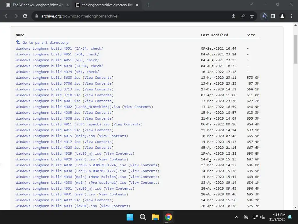Download build 4029 (Lab06_n).iso
This screenshot has width=298, height=224.
click(x=58, y=153)
